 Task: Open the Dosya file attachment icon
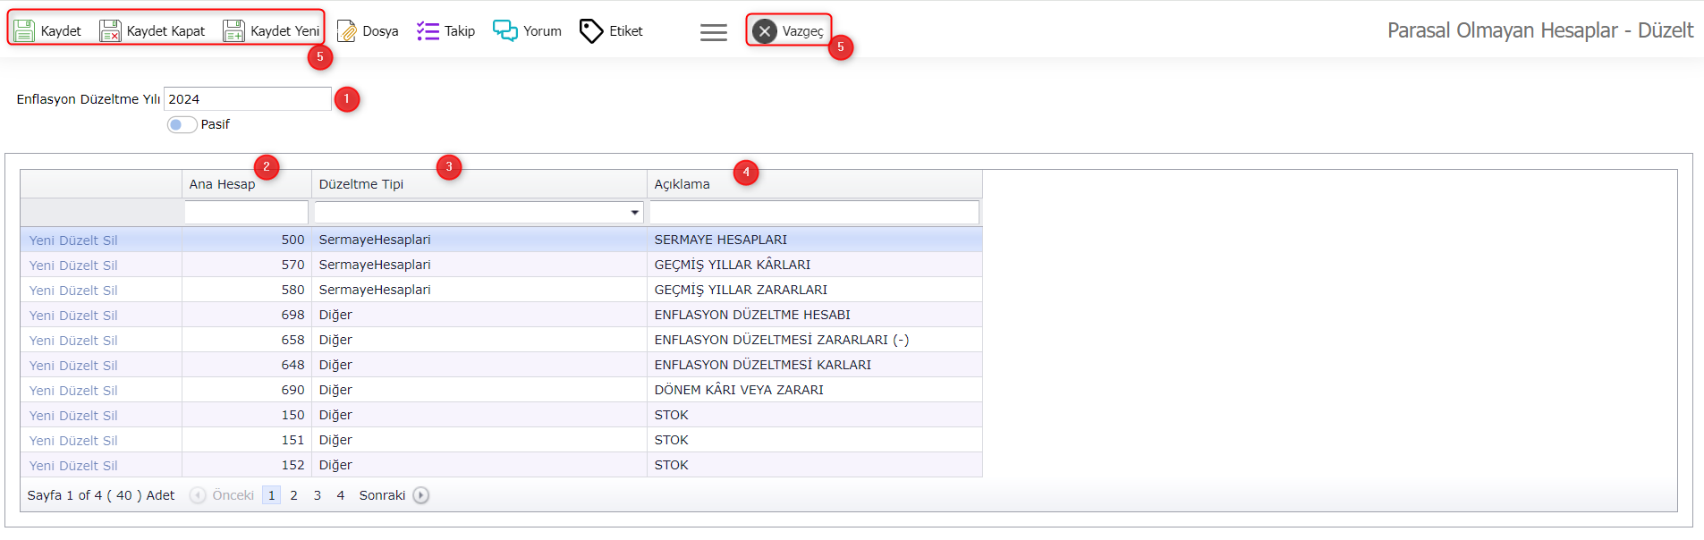346,31
